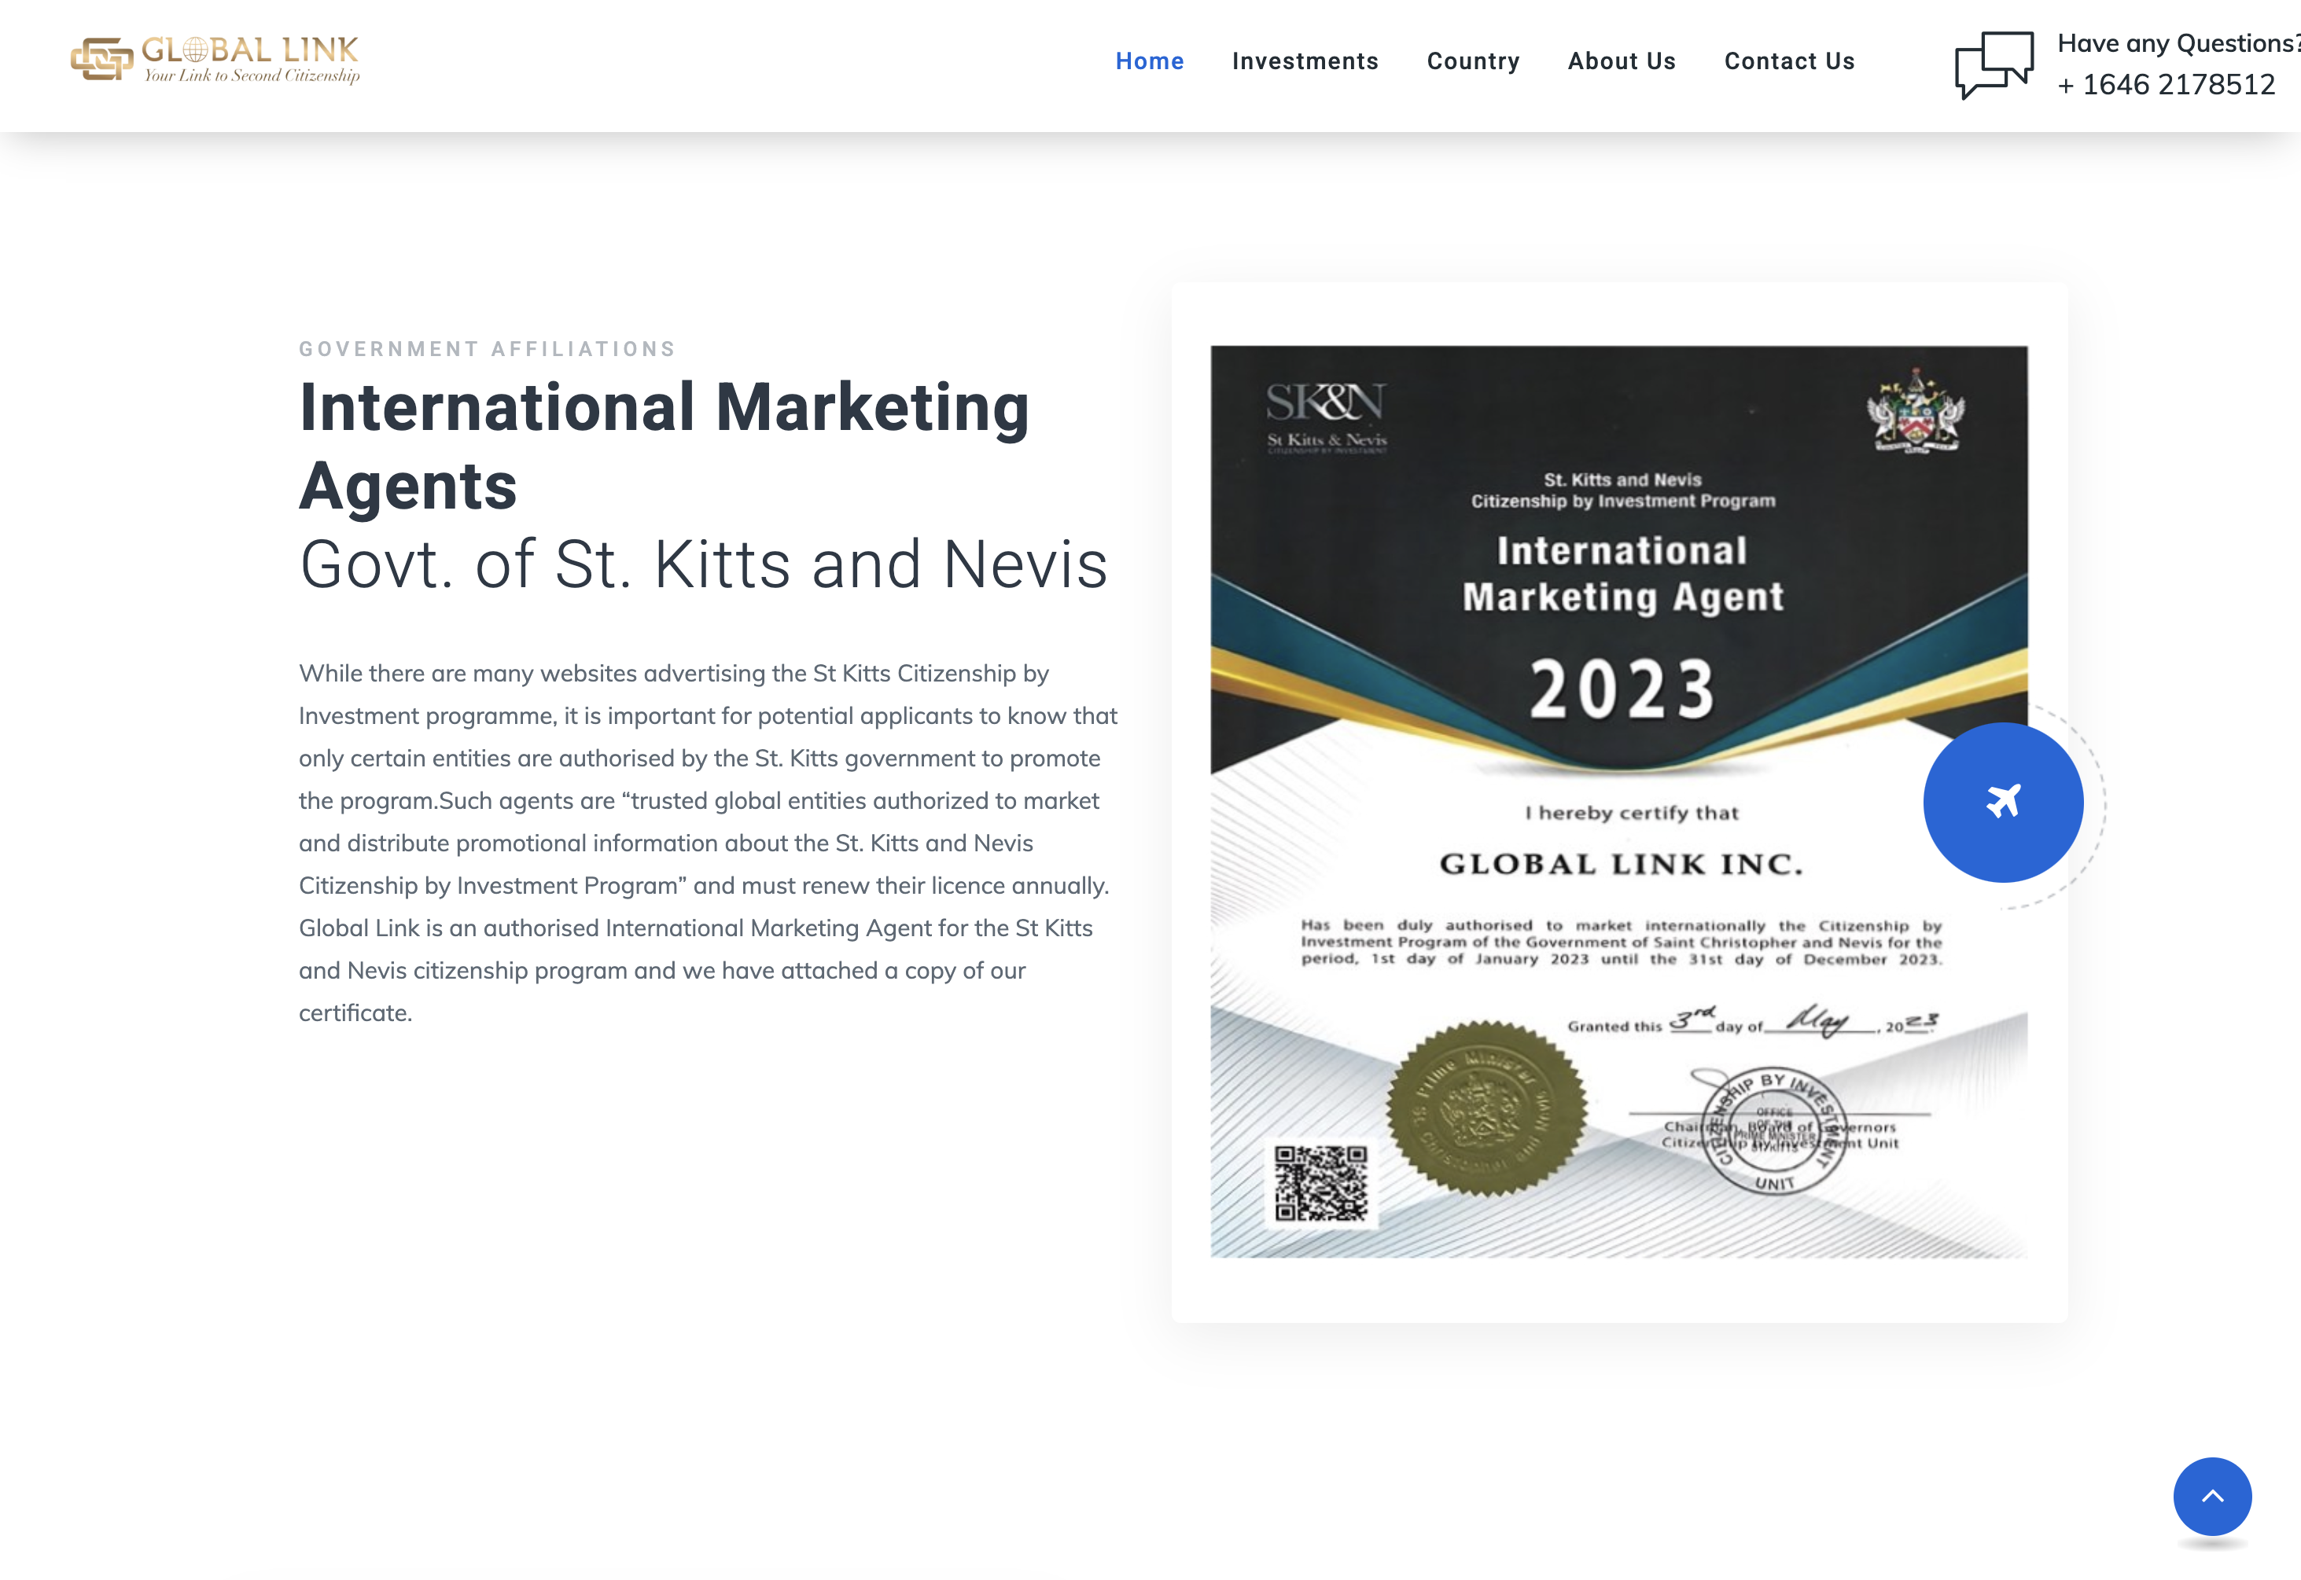
Task: Click the Global Link logo
Action: 215,60
